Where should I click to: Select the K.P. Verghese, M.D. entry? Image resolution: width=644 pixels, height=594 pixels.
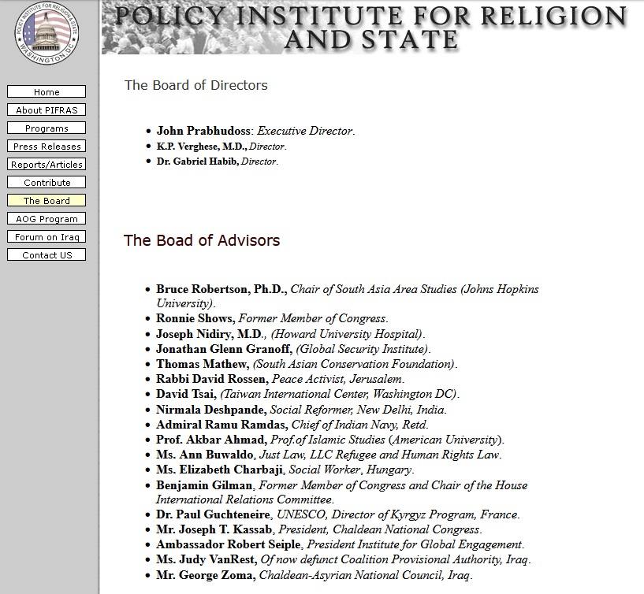click(221, 147)
